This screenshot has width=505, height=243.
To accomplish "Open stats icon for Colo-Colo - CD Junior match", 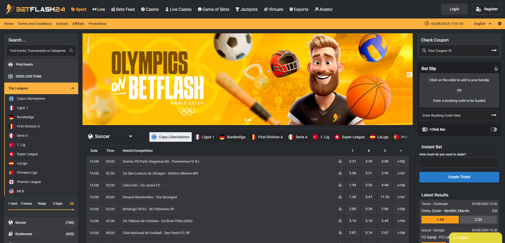I will click(x=340, y=185).
